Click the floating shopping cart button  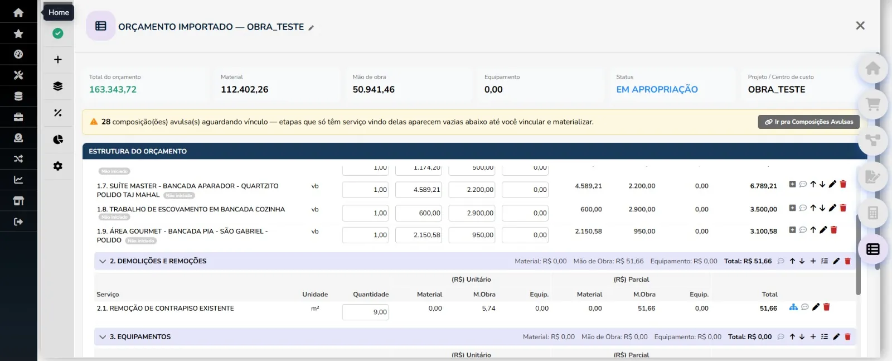click(873, 104)
